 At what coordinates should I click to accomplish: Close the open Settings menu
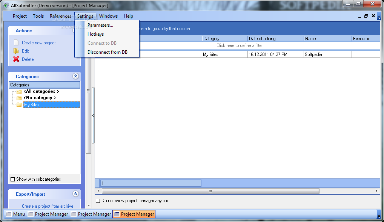tap(85, 16)
